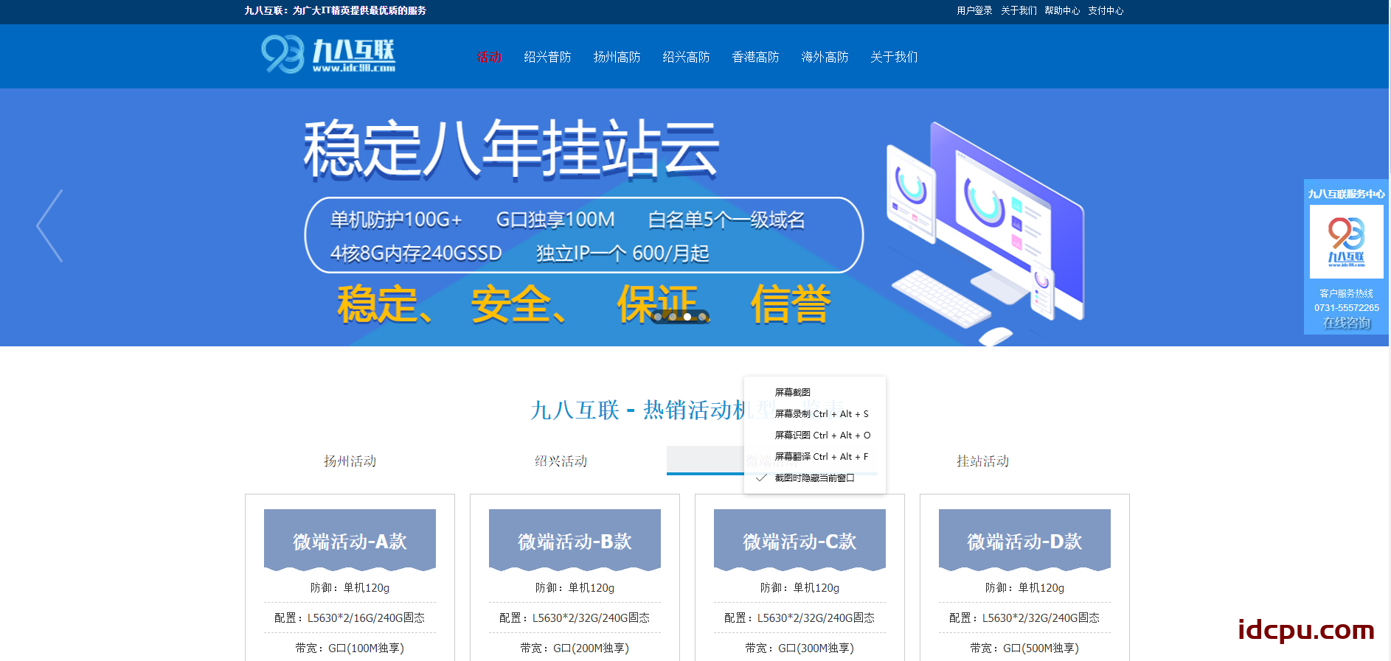Click 防御：单机120g in the A款 card
The height and width of the screenshot is (661, 1391).
point(350,587)
